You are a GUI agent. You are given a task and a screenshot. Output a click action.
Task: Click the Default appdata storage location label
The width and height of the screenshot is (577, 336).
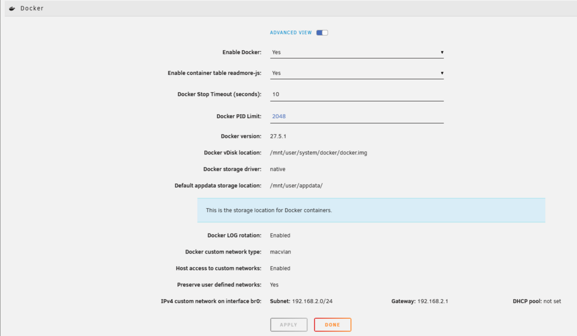click(x=218, y=186)
